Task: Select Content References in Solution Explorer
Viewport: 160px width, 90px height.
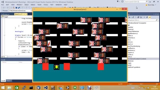Action: point(133,31)
